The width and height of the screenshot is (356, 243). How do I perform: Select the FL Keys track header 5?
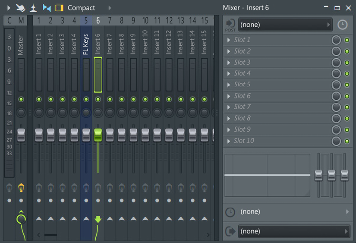click(x=86, y=21)
